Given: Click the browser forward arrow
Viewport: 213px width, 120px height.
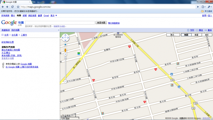Looking at the screenshot, I should tap(7, 7).
